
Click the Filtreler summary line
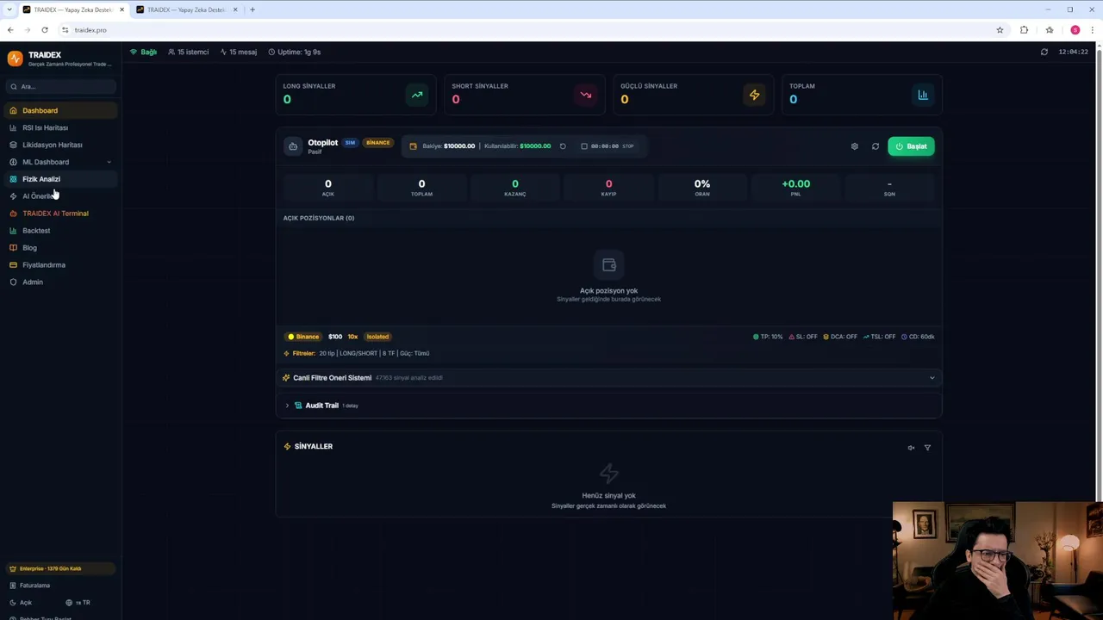tap(357, 353)
